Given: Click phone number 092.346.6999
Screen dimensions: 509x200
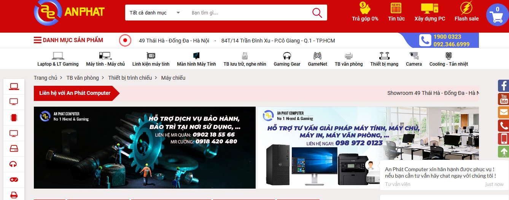Looking at the screenshot, I should [x=451, y=44].
